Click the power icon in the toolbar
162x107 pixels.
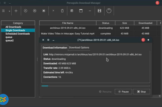[109, 11]
